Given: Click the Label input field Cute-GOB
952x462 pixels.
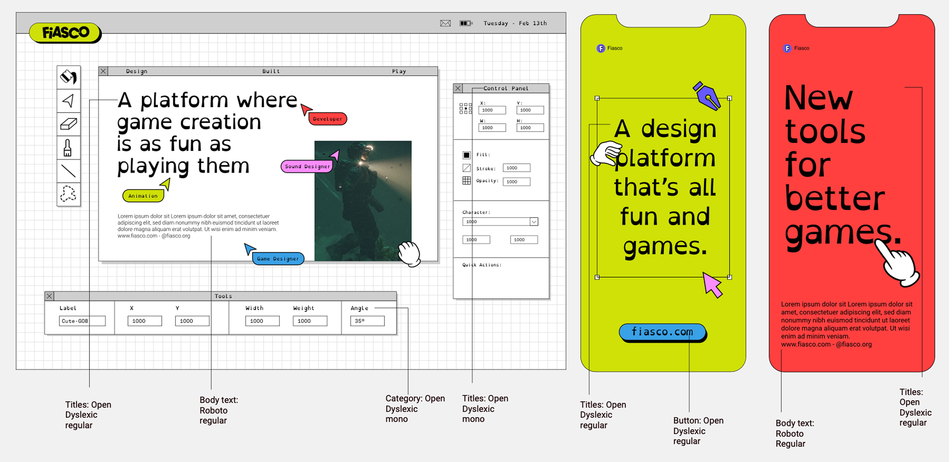Looking at the screenshot, I should click(82, 321).
